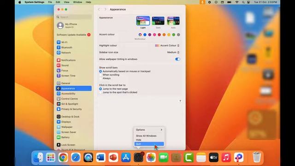Launch Safari from the Dock

pos(76,157)
